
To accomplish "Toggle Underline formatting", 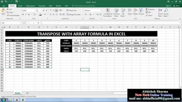I will (x=29, y=14).
